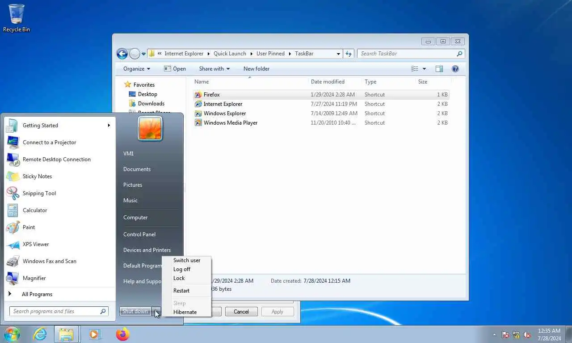
Task: Select Lock in power menu
Action: [x=179, y=278]
